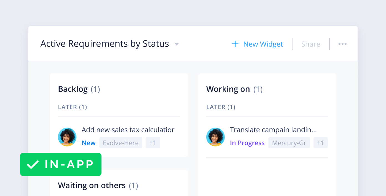Click the Waiting on others column header
This screenshot has height=196, width=386.
92,185
